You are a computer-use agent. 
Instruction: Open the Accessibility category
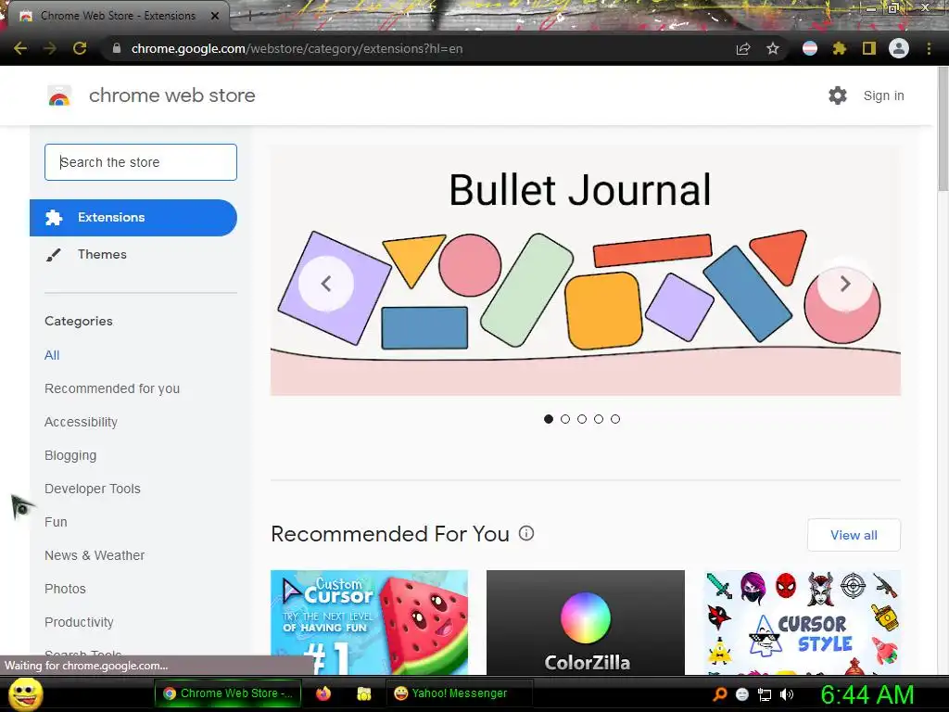82,422
